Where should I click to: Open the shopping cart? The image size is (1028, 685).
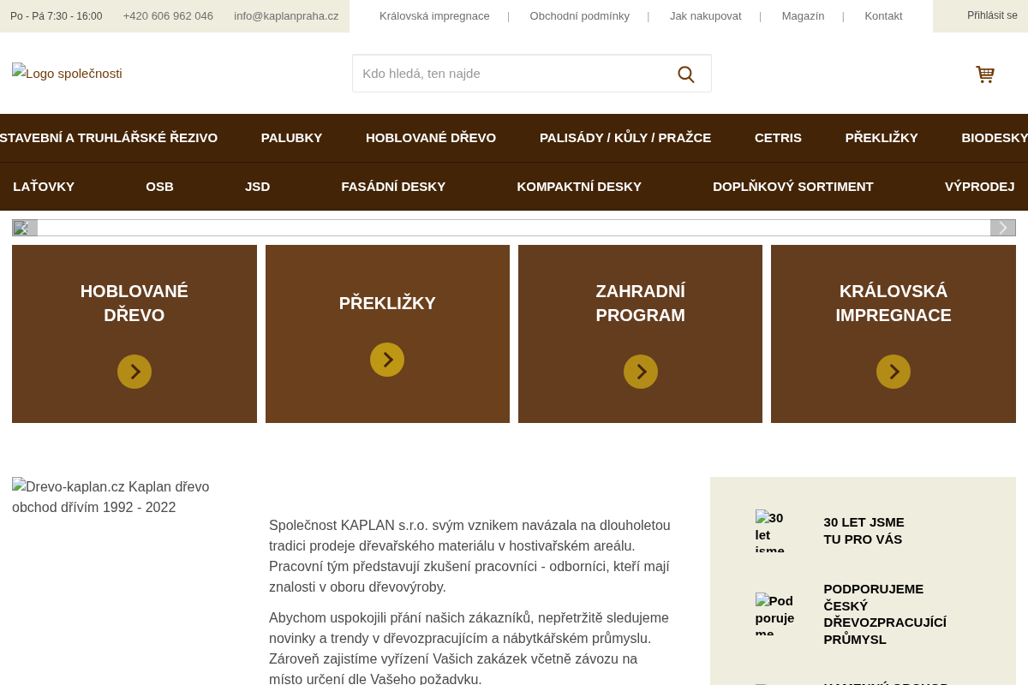(x=985, y=74)
